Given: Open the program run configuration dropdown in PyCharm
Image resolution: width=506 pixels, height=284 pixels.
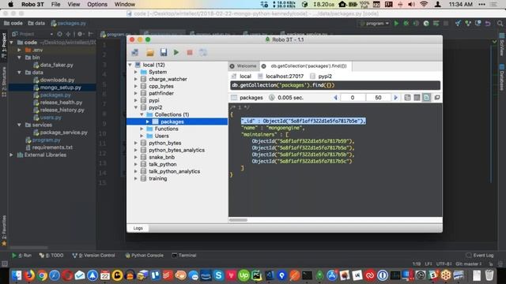Looking at the screenshot, I should click(374, 24).
